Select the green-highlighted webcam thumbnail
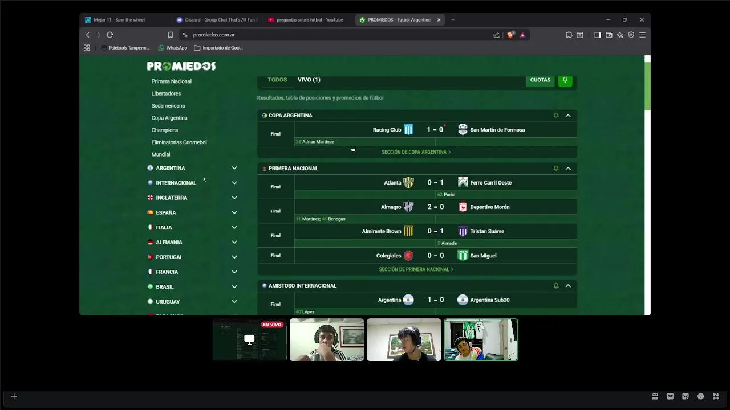This screenshot has height=410, width=730. point(481,340)
